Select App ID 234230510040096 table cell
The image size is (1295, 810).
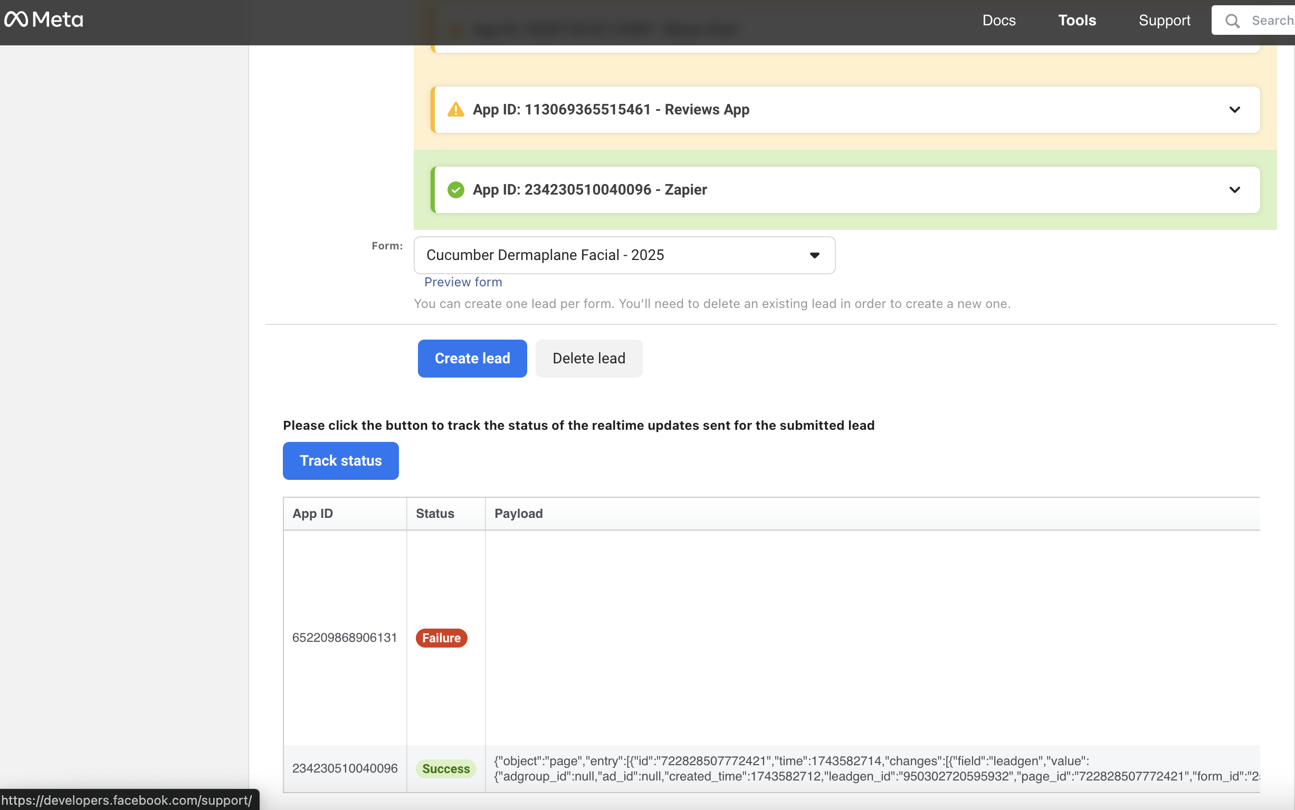345,768
